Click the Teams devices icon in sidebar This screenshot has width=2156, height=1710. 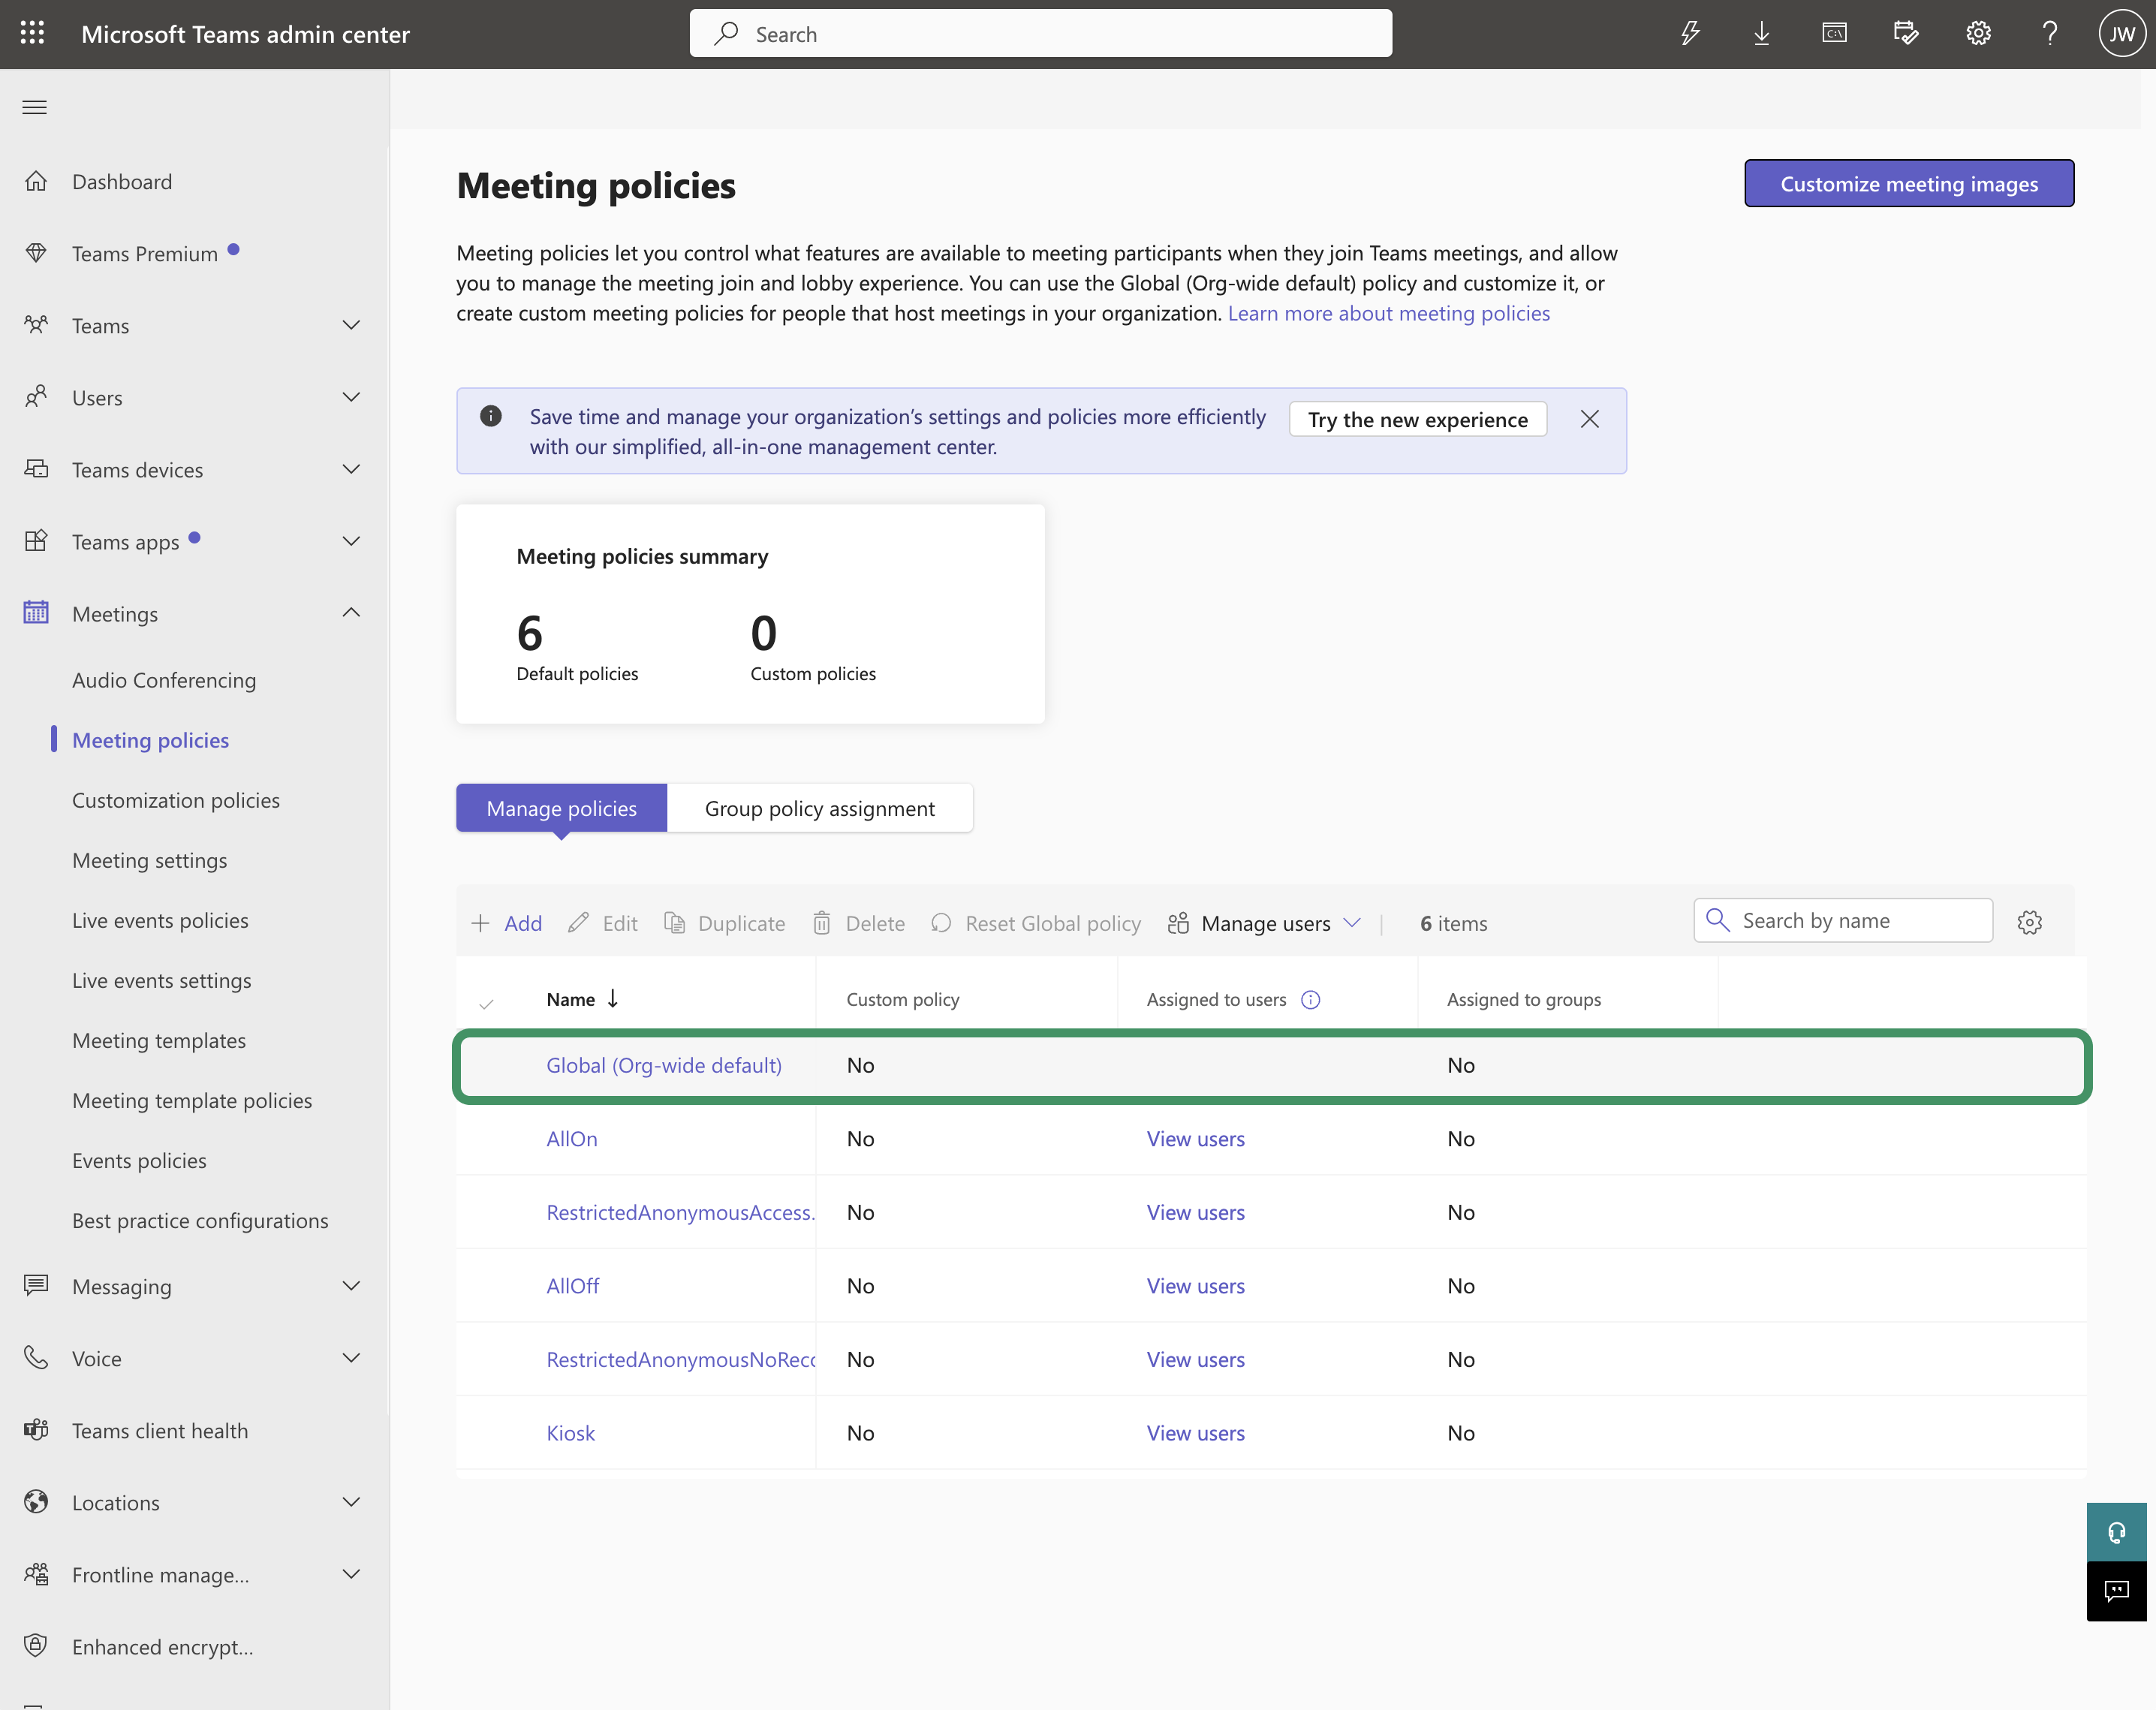tap(36, 469)
